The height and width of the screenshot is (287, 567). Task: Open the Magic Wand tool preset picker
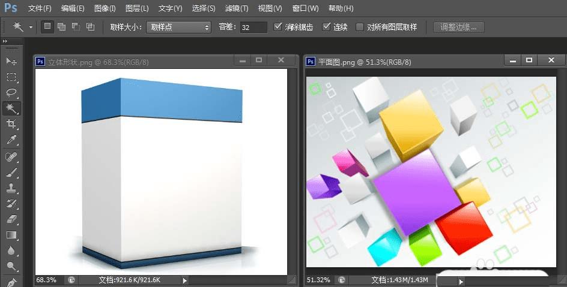pos(18,27)
